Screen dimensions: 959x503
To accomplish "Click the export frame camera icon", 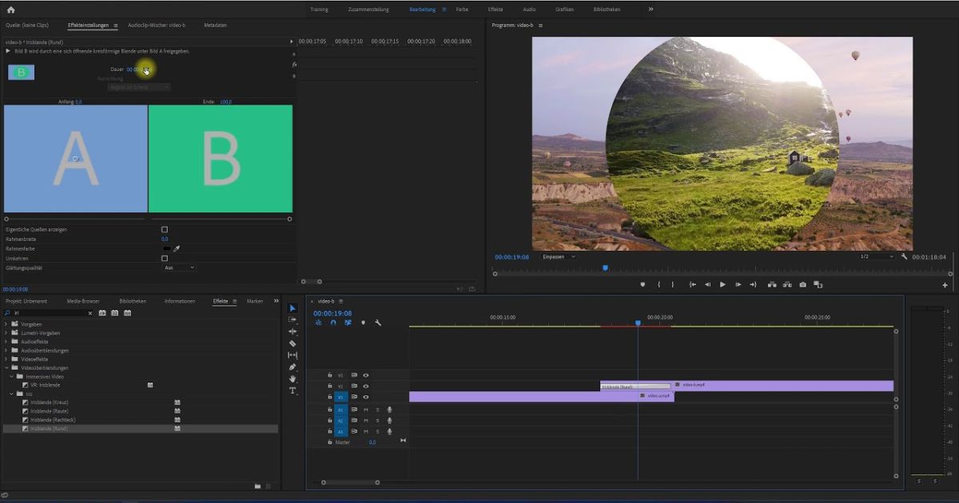I will [802, 284].
